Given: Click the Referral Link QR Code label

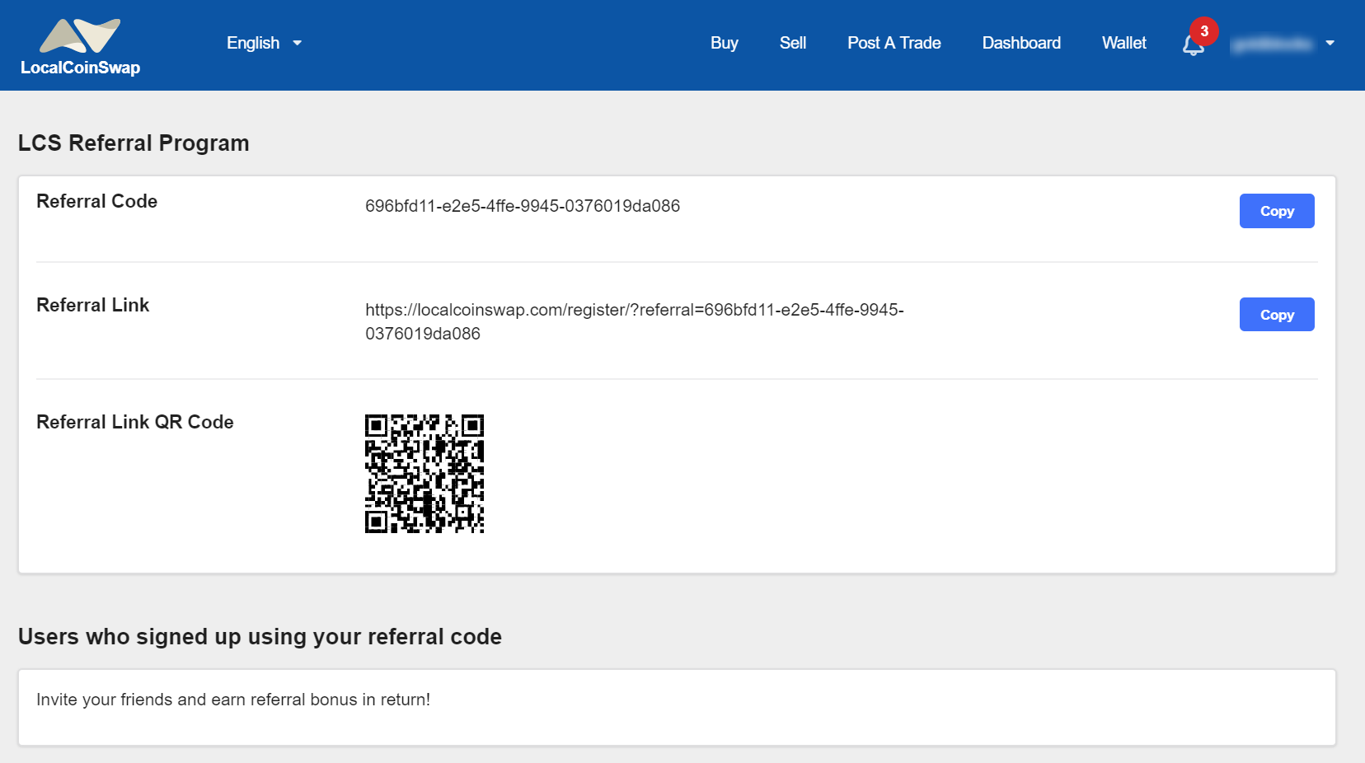Looking at the screenshot, I should [x=135, y=422].
